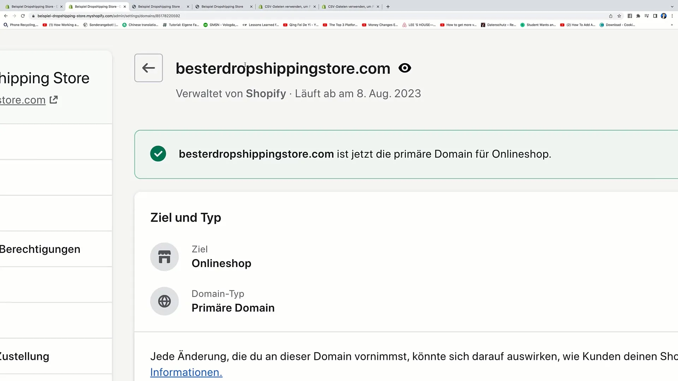Toggle the browser side panel icon
678x381 pixels.
(655, 16)
